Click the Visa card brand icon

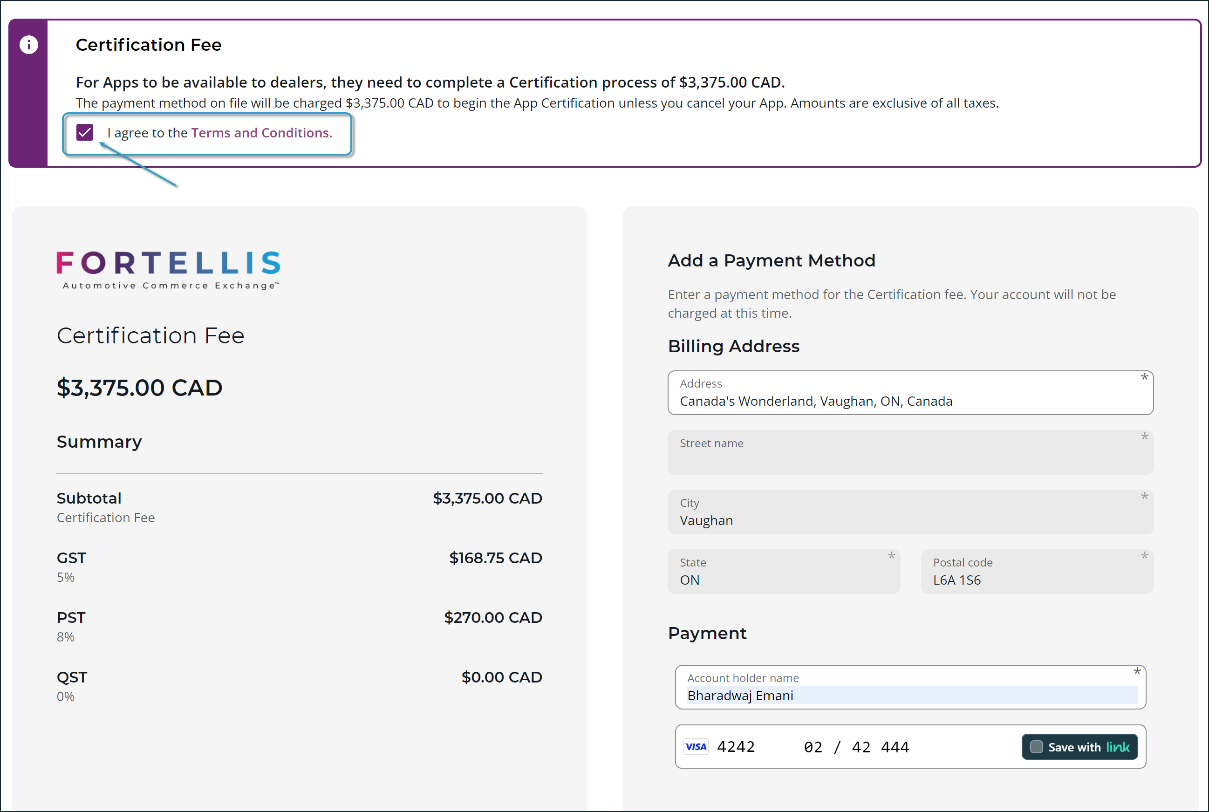(x=696, y=746)
